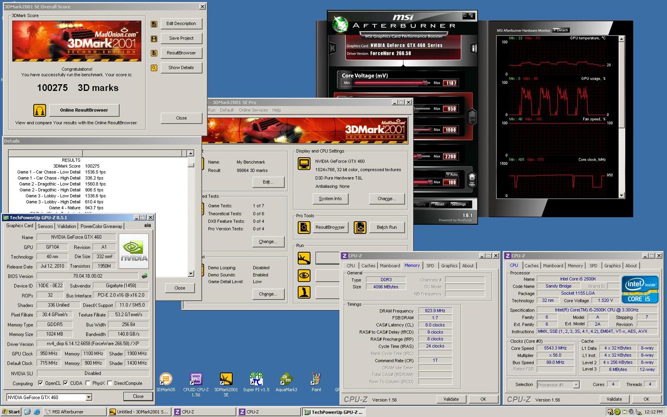The height and width of the screenshot is (417, 667).
Task: Click the Show Details magnifier icon
Action: point(154,68)
